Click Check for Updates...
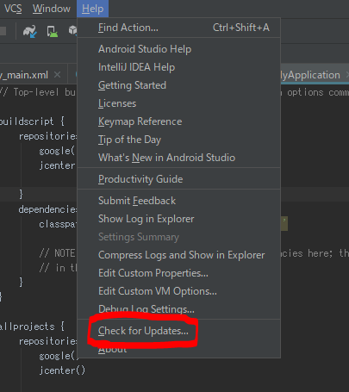 [178, 331]
